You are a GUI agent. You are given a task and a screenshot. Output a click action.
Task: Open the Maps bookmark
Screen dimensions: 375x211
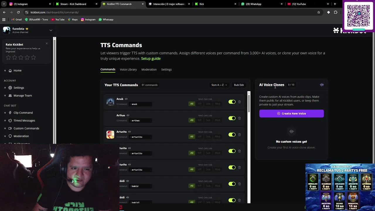73,20
